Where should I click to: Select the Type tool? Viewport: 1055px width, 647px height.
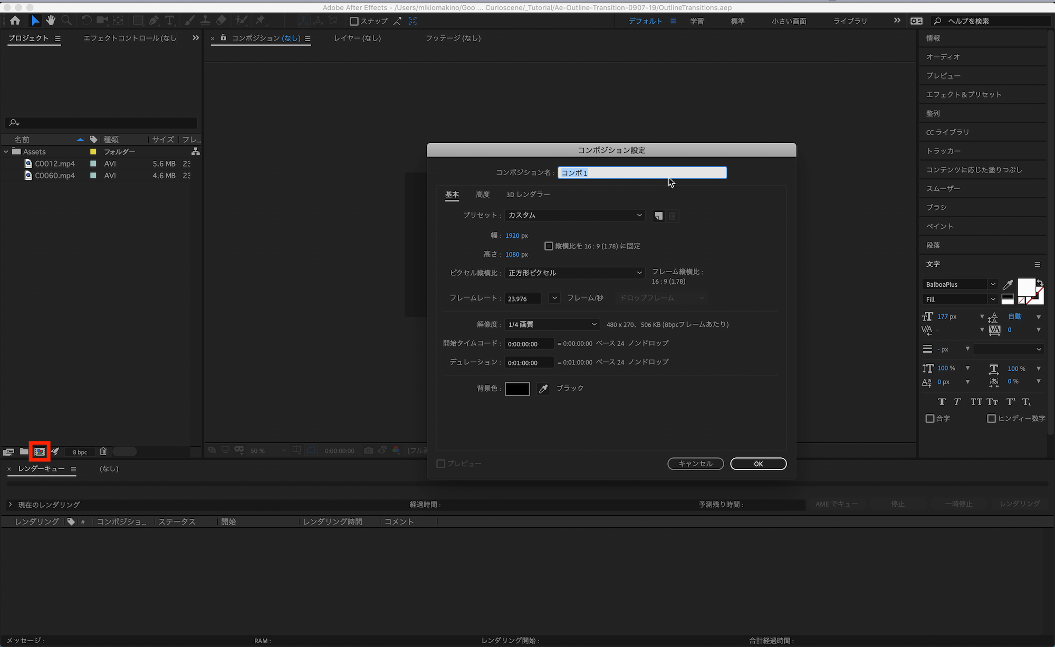[x=169, y=20]
